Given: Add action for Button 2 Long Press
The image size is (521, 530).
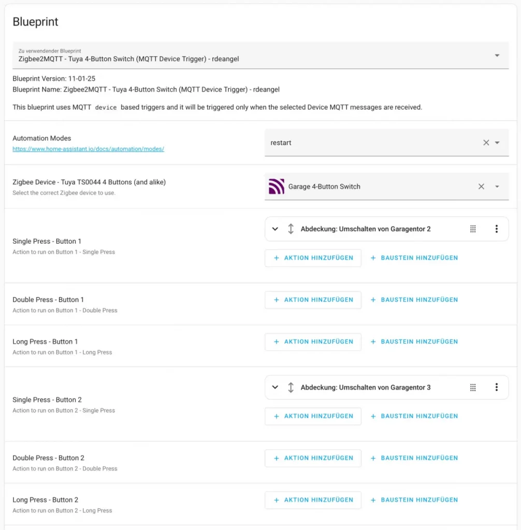Looking at the screenshot, I should pos(313,500).
